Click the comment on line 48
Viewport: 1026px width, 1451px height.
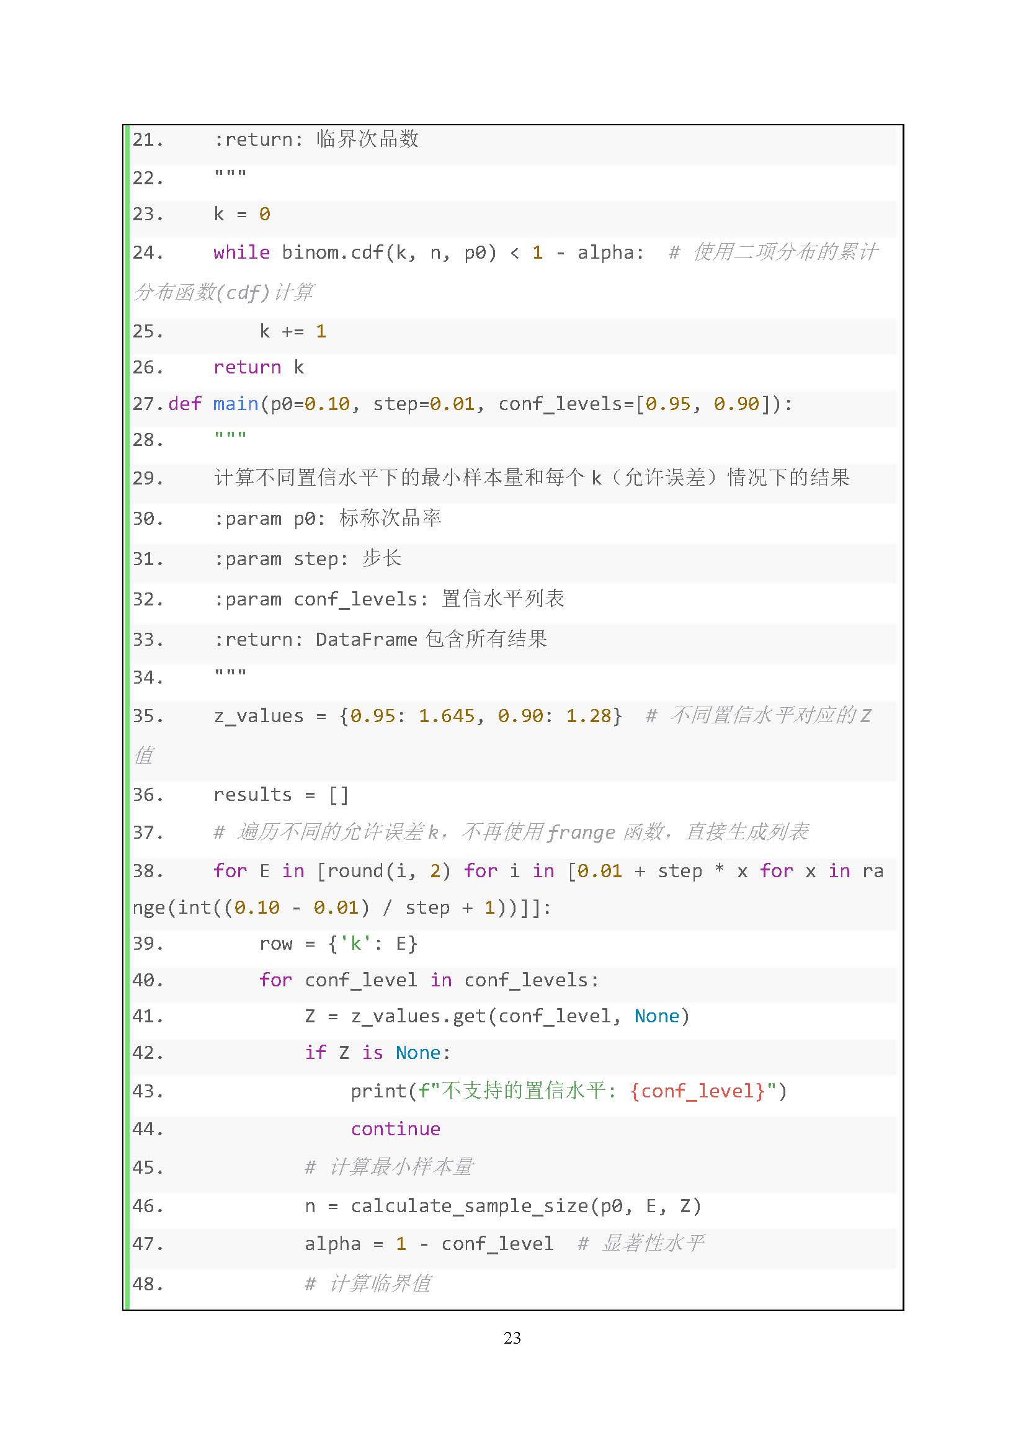tap(368, 1284)
